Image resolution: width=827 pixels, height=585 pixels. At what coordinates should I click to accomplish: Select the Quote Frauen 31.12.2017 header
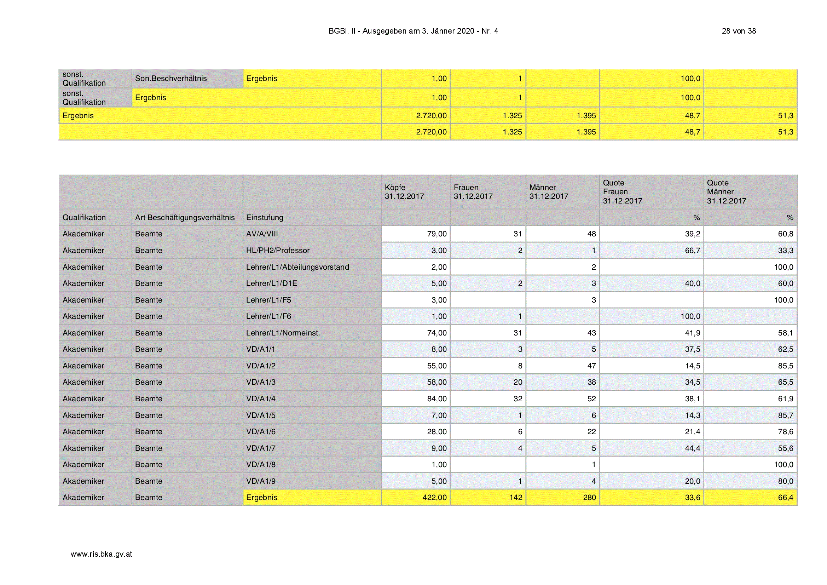(651, 192)
